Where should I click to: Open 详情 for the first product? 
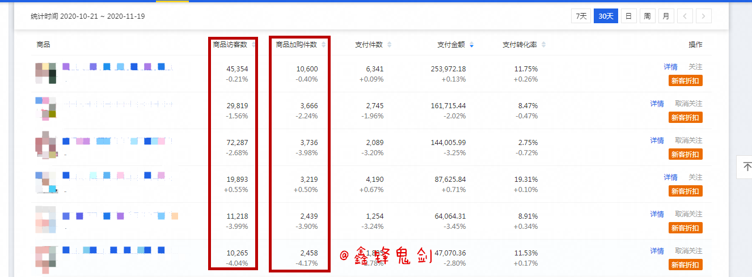coord(670,67)
